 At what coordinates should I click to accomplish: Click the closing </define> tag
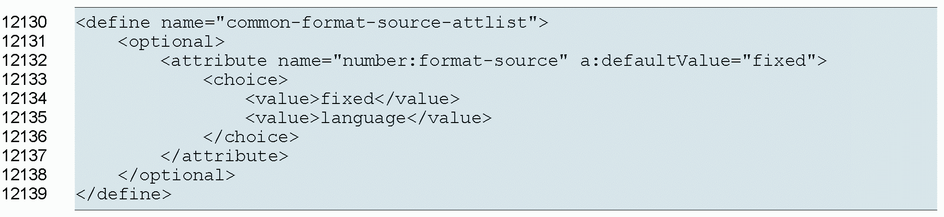(x=123, y=195)
